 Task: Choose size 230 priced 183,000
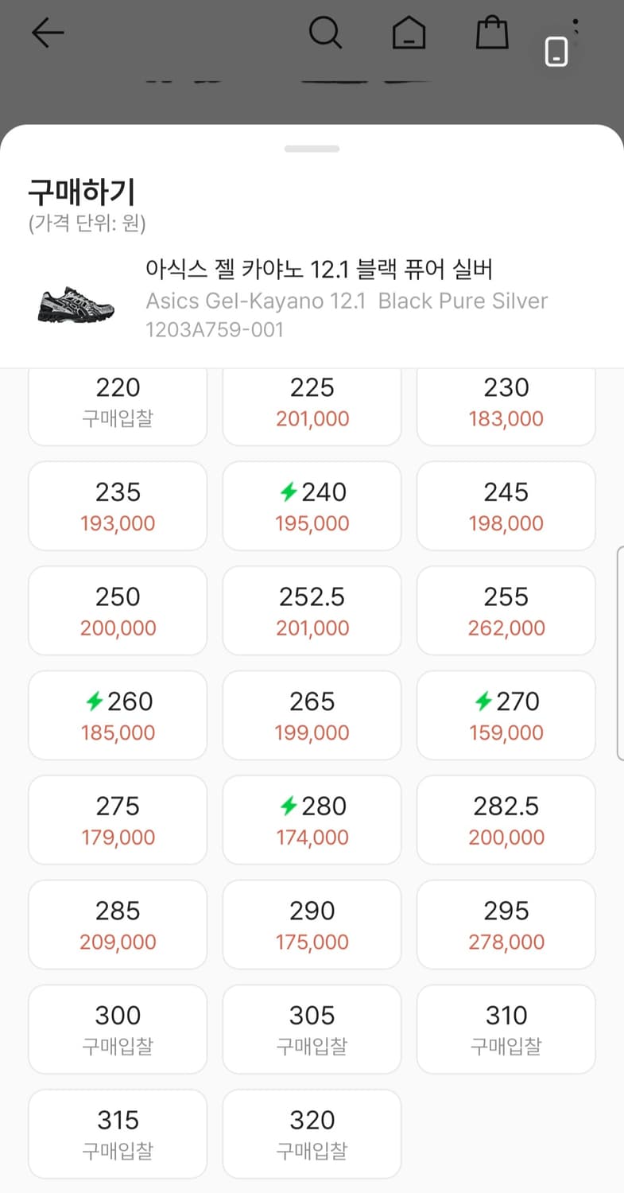pyautogui.click(x=506, y=402)
